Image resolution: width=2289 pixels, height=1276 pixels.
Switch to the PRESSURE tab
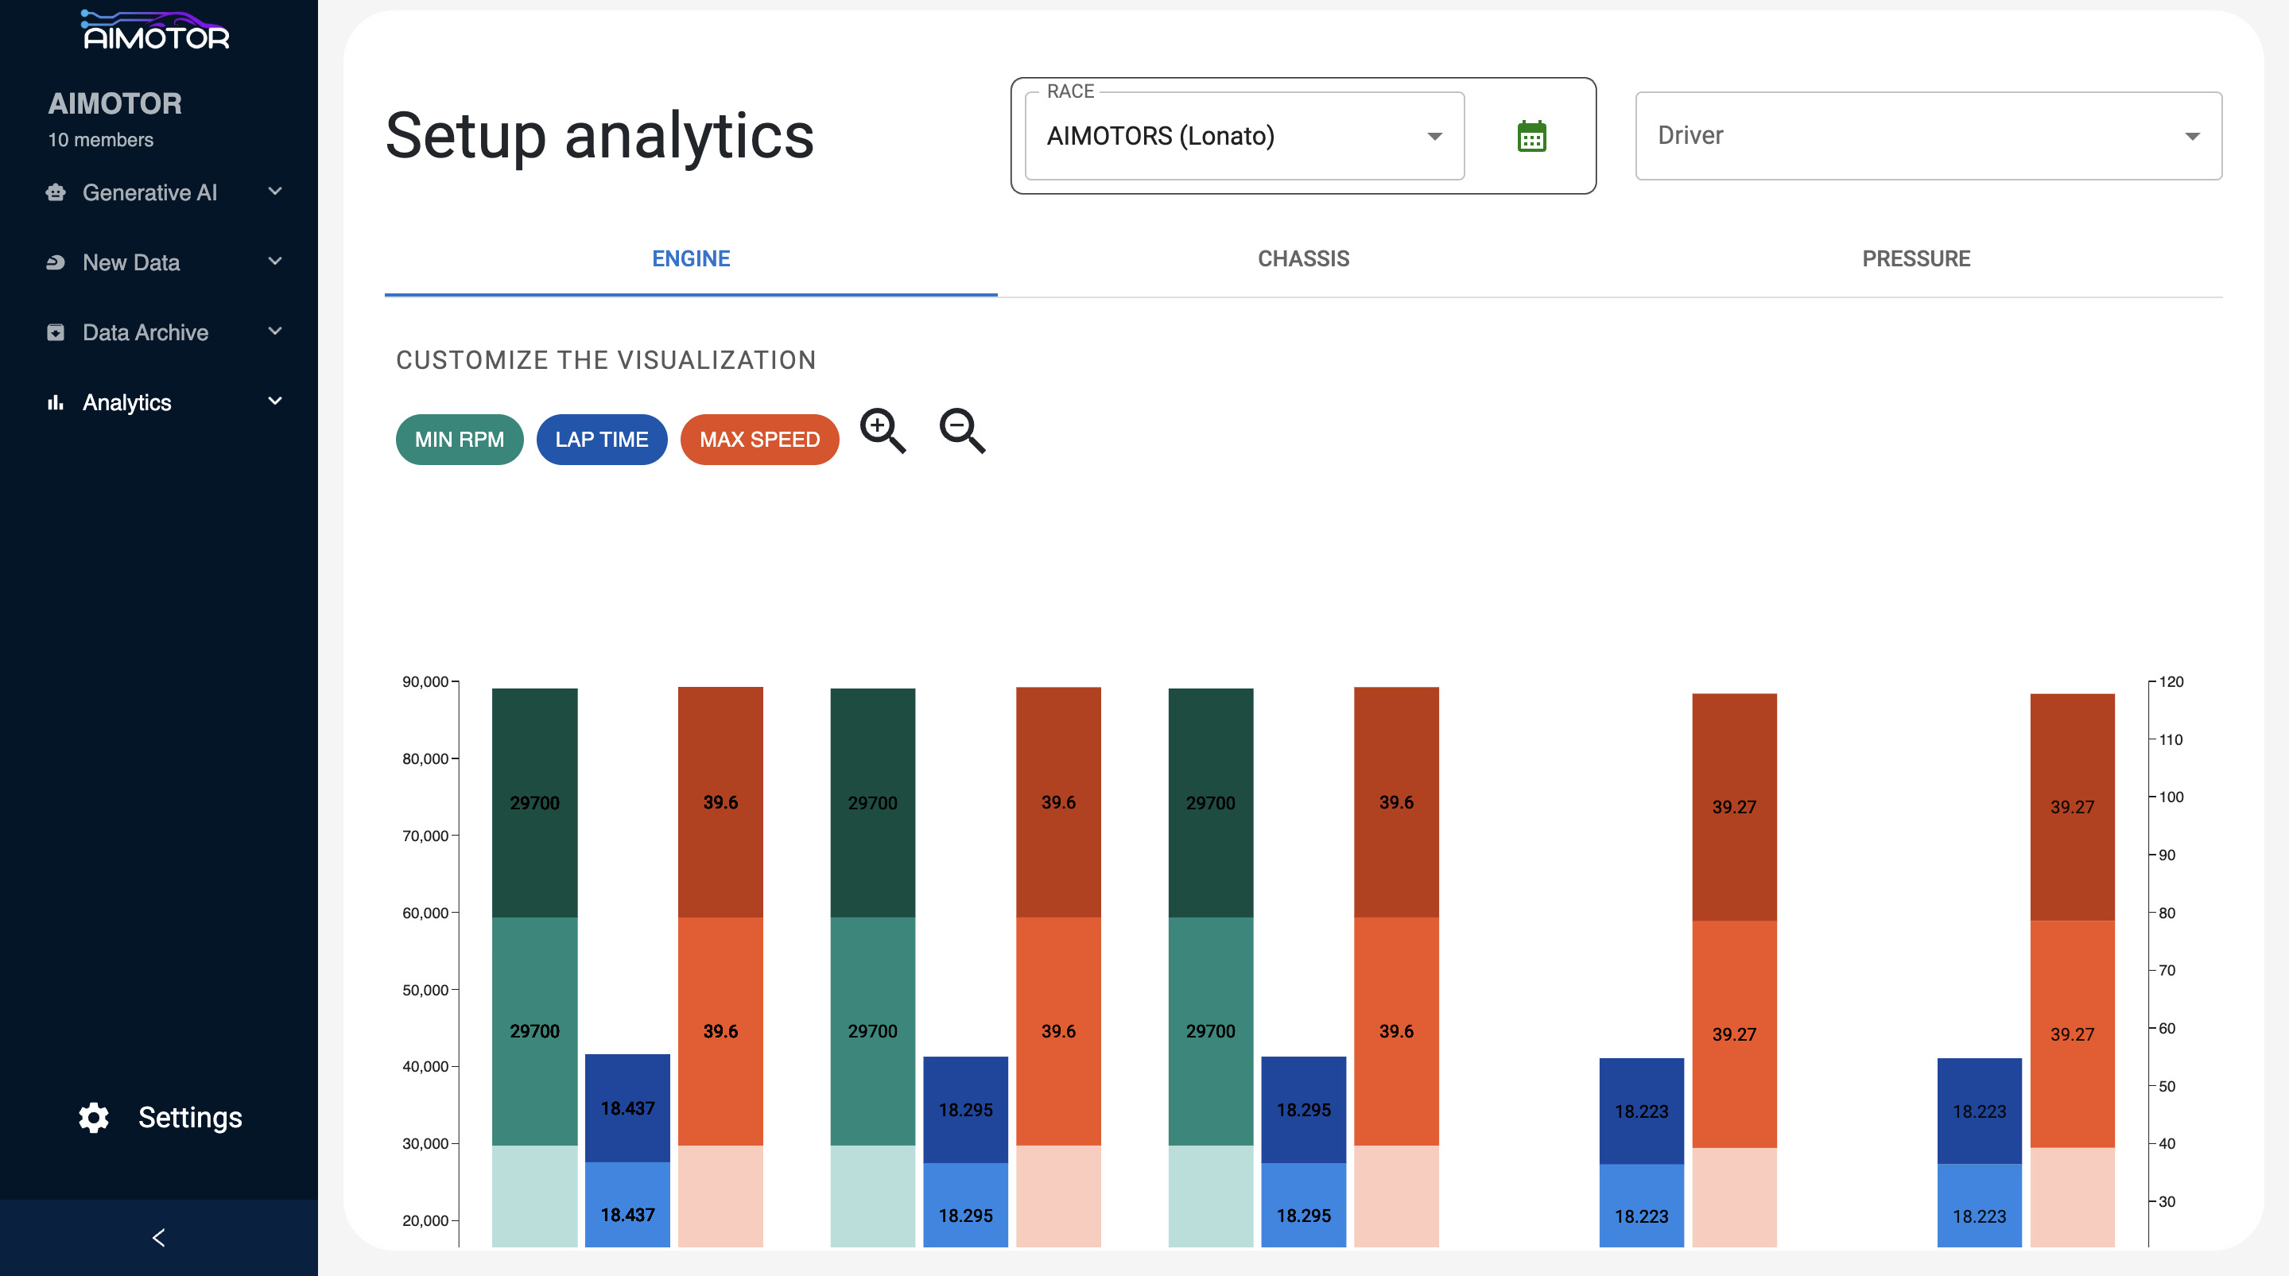(1916, 258)
